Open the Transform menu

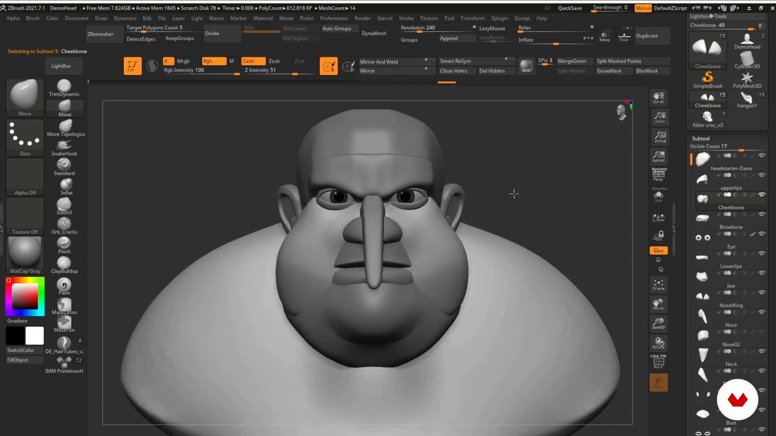pos(472,18)
